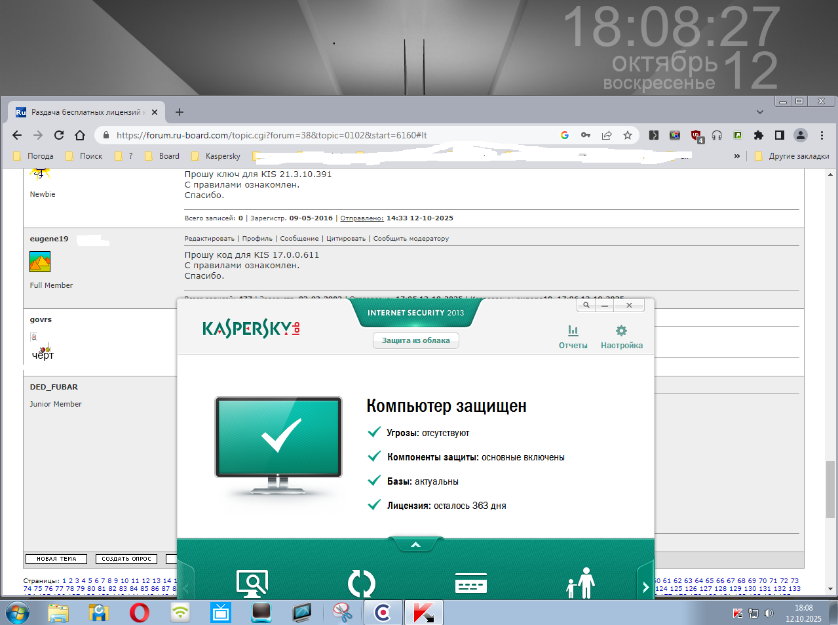The image size is (838, 625).
Task: Show next Kaspersky tools with right arrow
Action: pyautogui.click(x=645, y=586)
